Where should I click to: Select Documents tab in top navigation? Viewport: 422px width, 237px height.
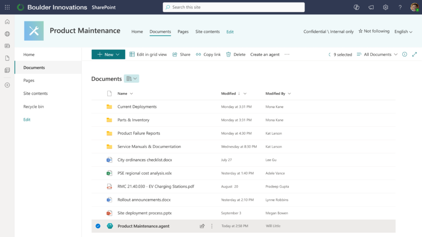coord(160,32)
